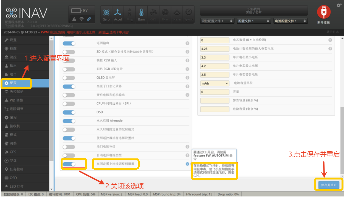
Task: Open the 设置 tab in sidebar
Action: 25,40
